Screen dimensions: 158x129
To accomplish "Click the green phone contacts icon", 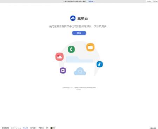I will [71, 49].
